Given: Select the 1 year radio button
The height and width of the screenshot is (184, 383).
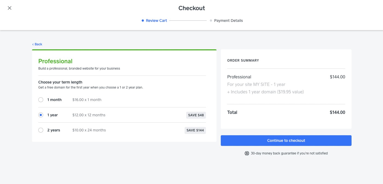Looking at the screenshot, I should tap(41, 115).
